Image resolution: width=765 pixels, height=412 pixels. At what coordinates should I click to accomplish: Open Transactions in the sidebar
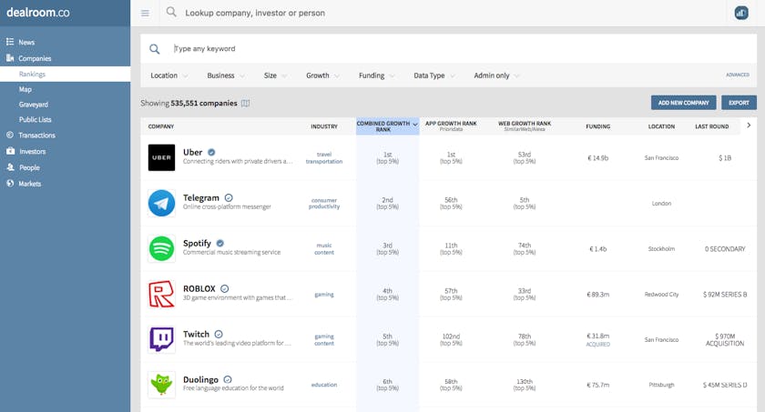tap(36, 135)
